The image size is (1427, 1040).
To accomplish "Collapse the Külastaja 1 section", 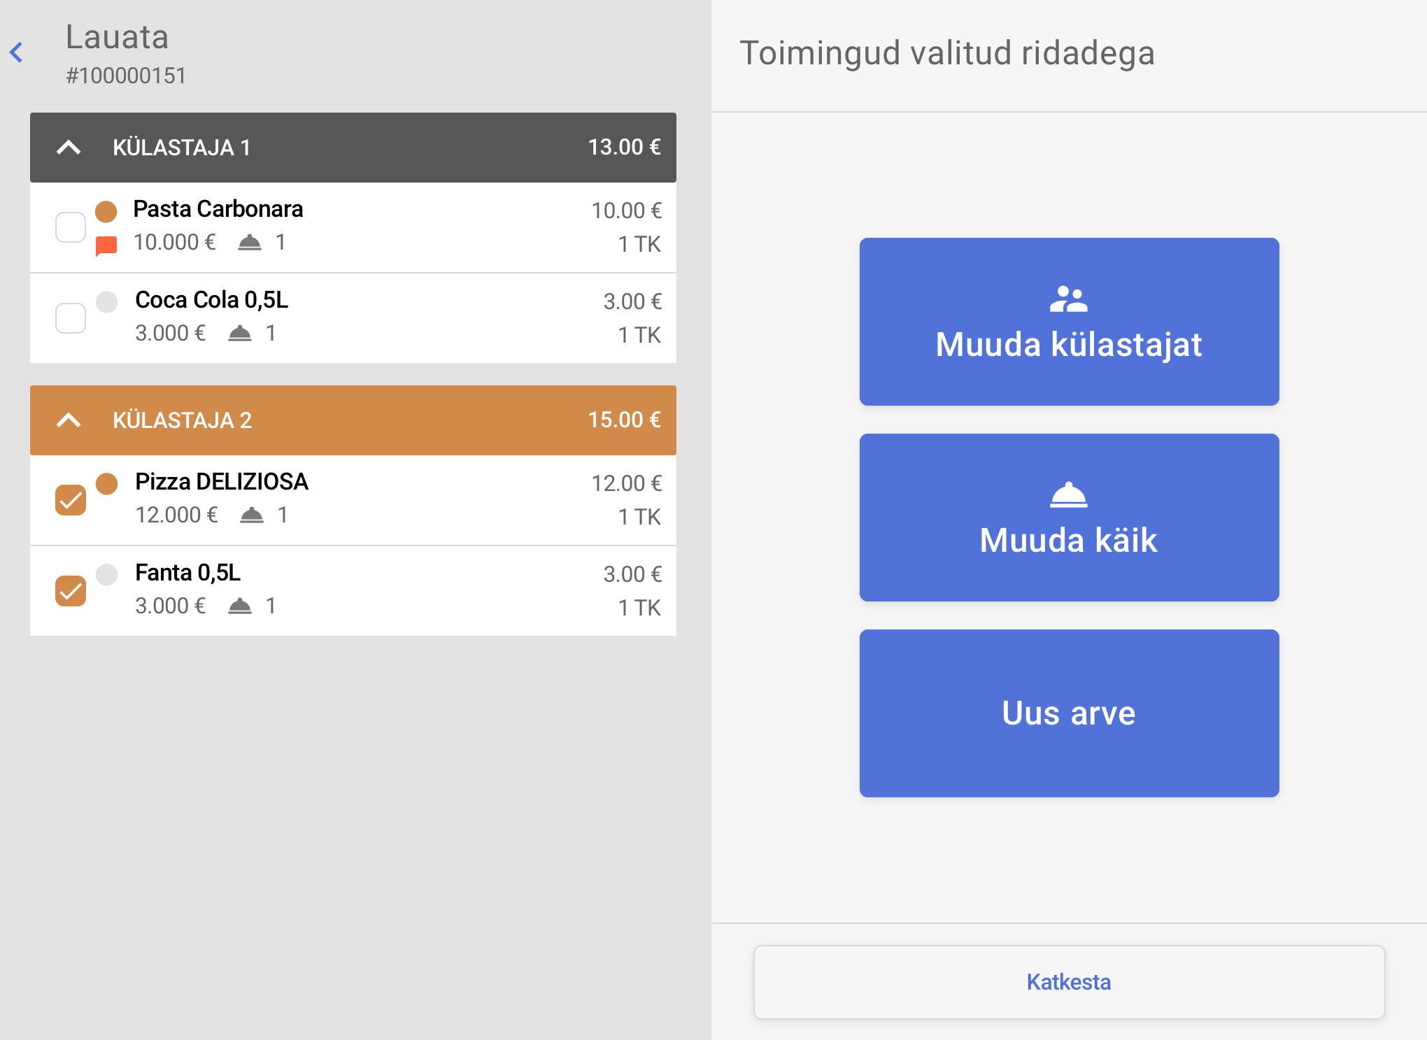I will pos(69,148).
